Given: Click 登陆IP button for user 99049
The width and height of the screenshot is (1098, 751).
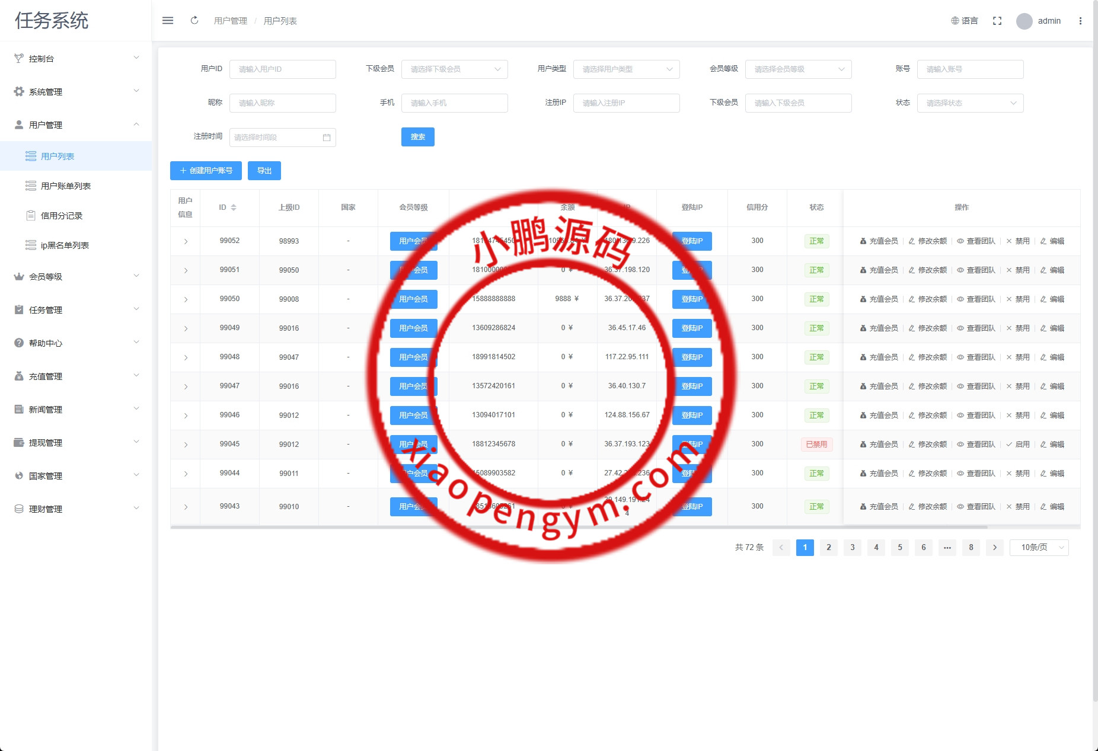Looking at the screenshot, I should point(692,328).
